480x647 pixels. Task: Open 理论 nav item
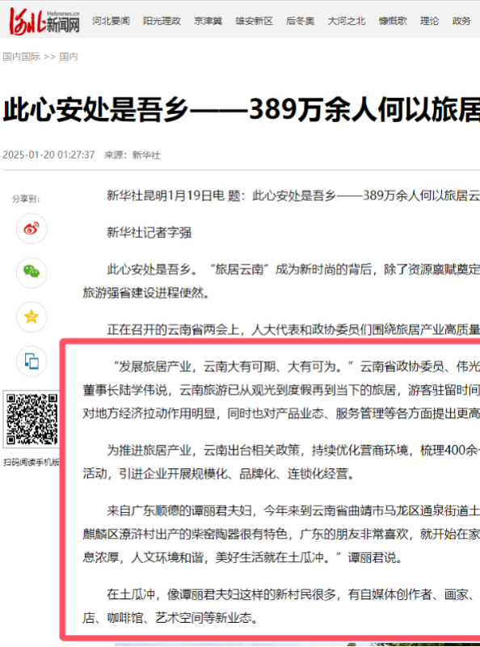point(429,21)
